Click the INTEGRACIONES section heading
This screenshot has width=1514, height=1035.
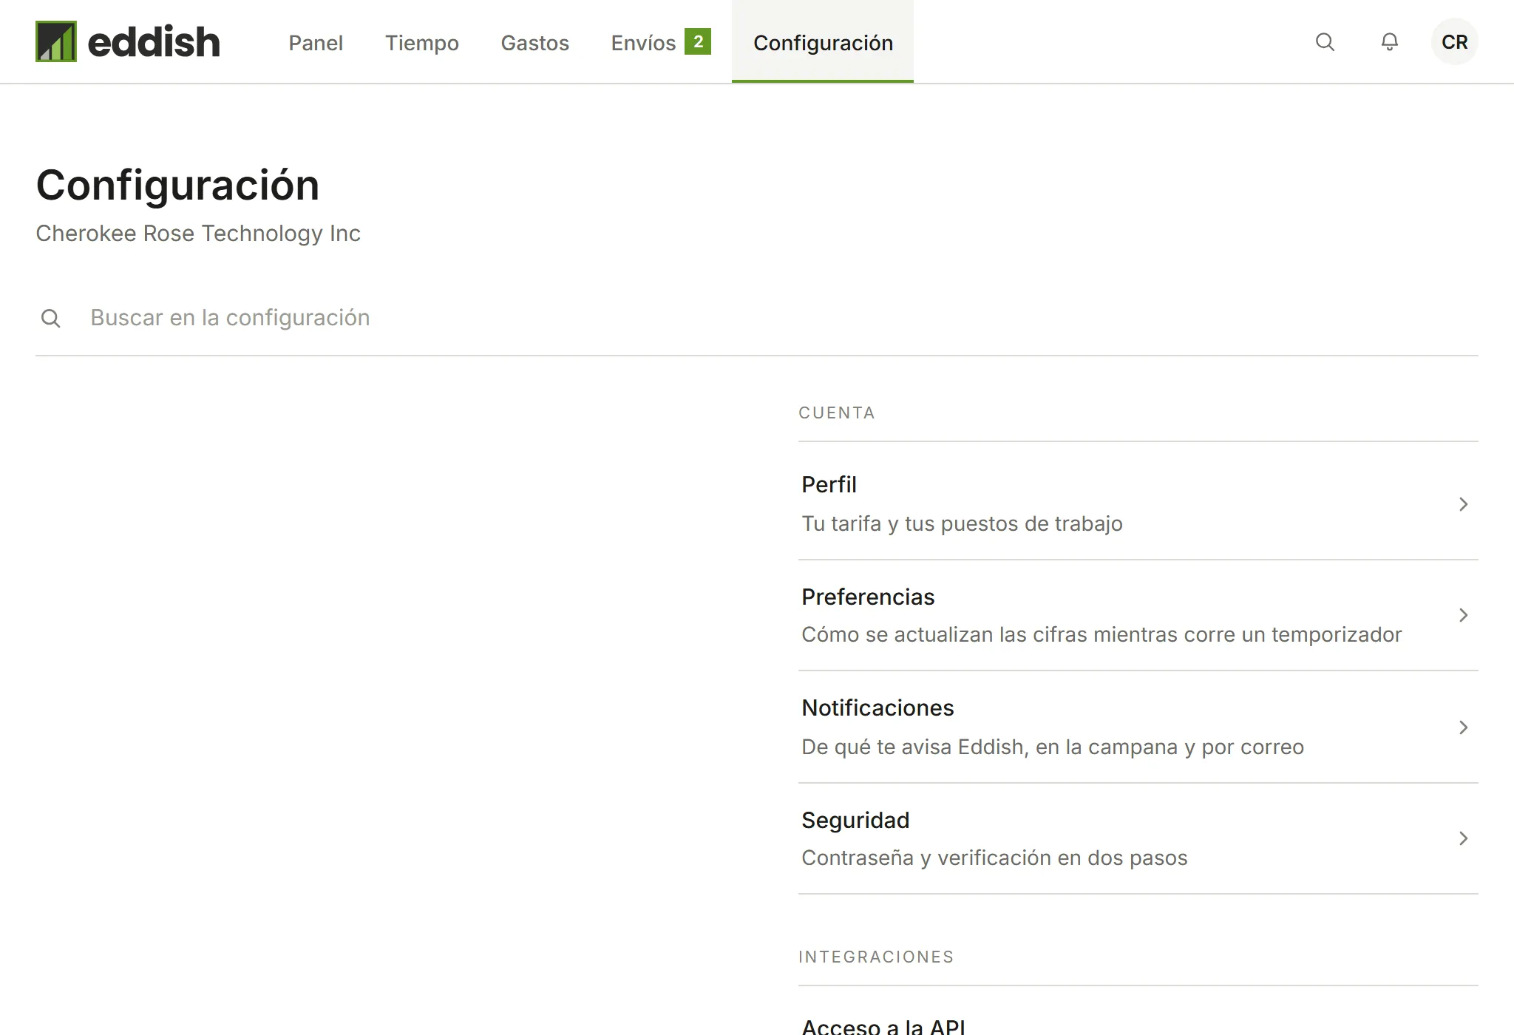point(876,957)
